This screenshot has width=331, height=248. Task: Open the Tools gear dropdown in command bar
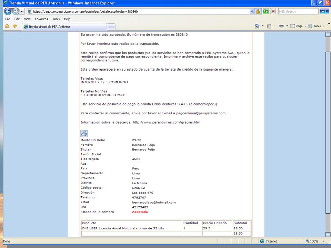pyautogui.click(x=316, y=26)
